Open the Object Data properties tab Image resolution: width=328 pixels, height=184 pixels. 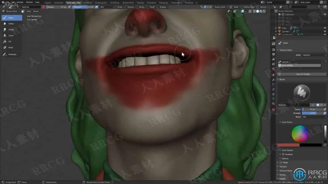[273, 99]
